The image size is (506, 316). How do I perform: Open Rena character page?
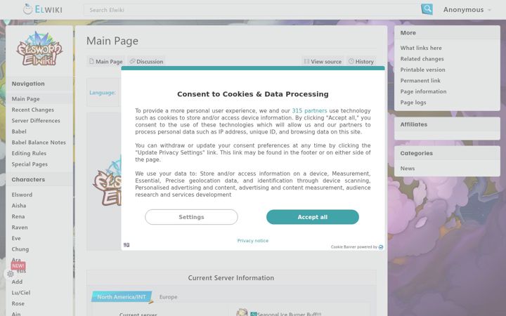pyautogui.click(x=18, y=217)
